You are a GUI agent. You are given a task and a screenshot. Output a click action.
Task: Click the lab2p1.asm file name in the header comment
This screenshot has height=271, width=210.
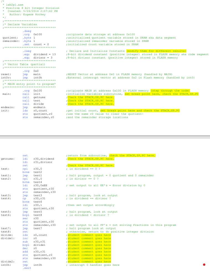15,5
